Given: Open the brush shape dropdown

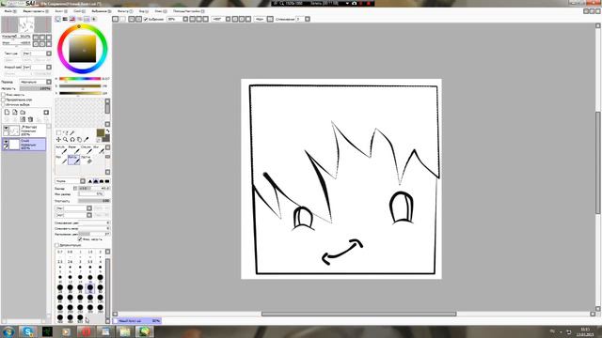Looking at the screenshot, I should coord(73,208).
